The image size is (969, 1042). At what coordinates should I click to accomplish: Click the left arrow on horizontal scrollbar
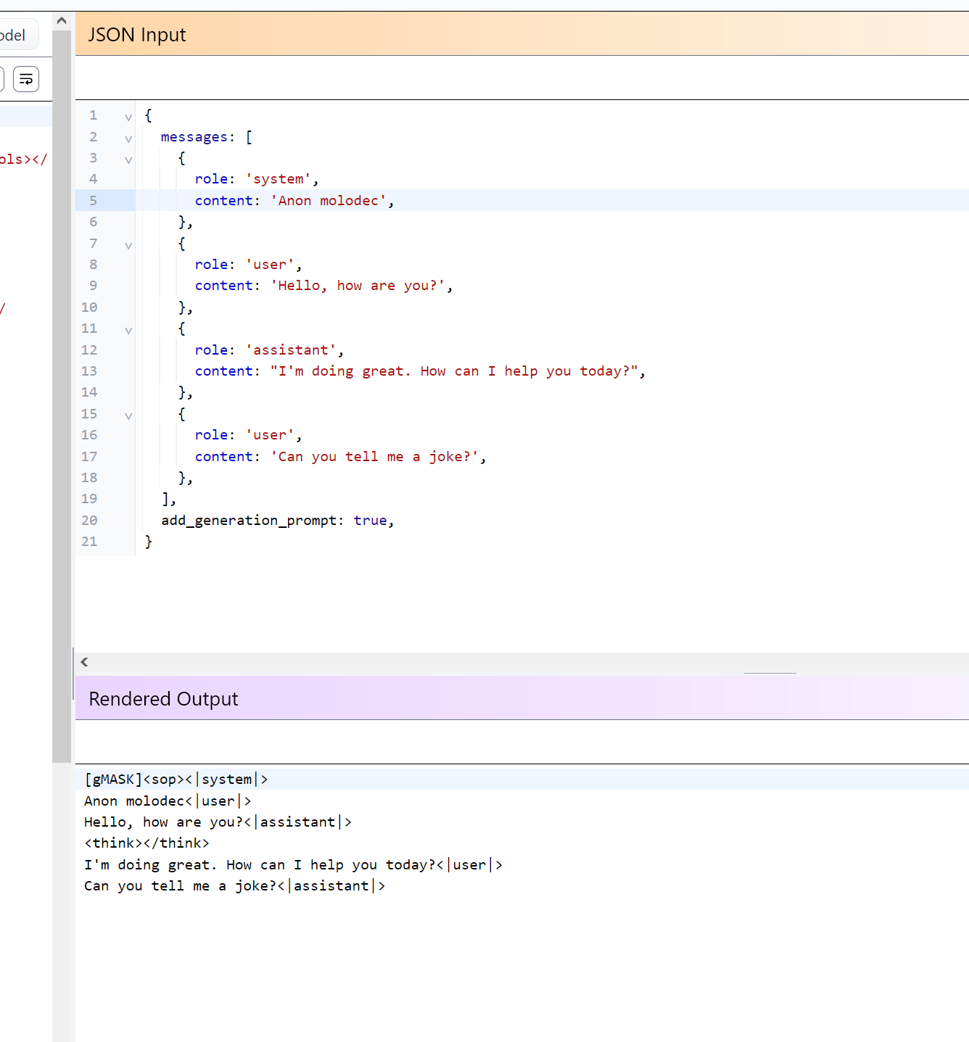coord(85,662)
